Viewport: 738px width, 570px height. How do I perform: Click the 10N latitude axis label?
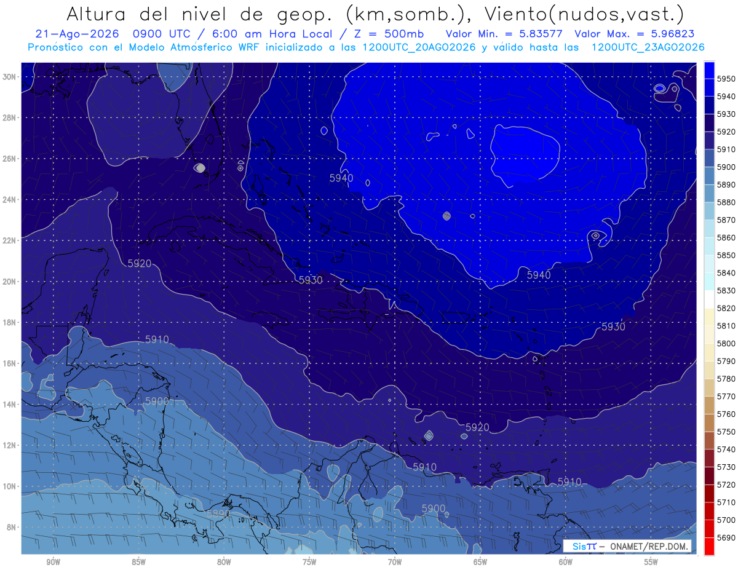tap(9, 486)
